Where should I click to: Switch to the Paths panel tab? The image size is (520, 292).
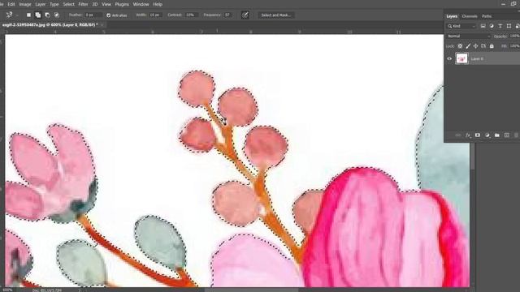coord(487,16)
